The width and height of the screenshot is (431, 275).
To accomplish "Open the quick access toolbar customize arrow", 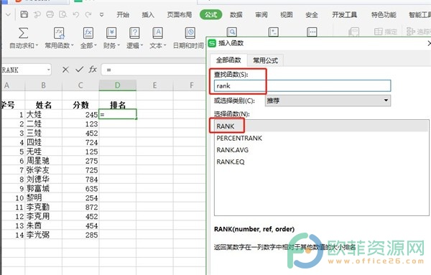I will click(102, 14).
